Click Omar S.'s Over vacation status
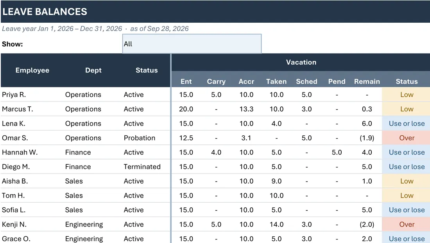430x243 pixels. point(407,138)
